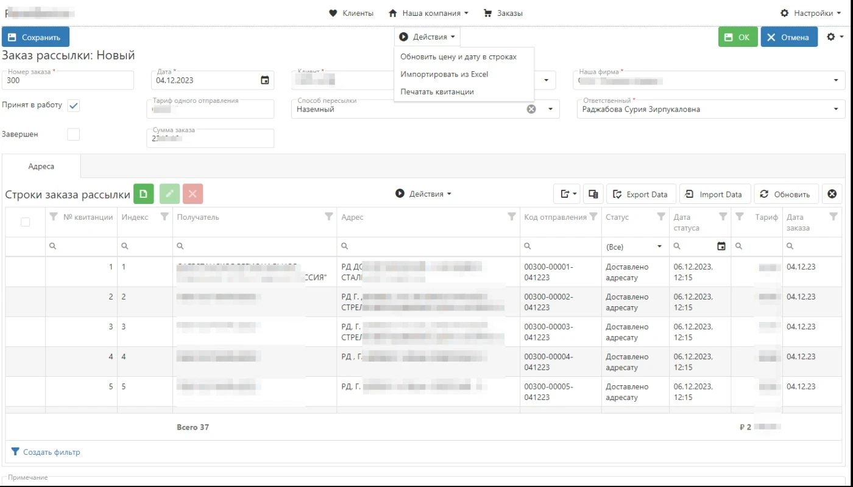Click Сумма заказа field
Screen dimensions: 853x487
210,138
